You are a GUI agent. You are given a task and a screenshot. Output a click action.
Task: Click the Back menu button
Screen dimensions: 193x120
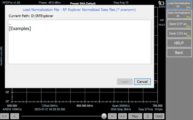tap(179, 52)
